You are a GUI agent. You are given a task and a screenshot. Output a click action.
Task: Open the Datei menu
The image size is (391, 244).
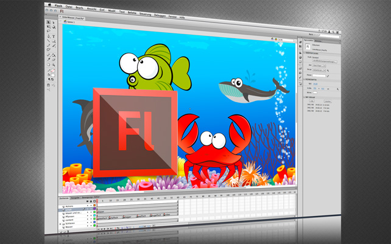point(69,7)
